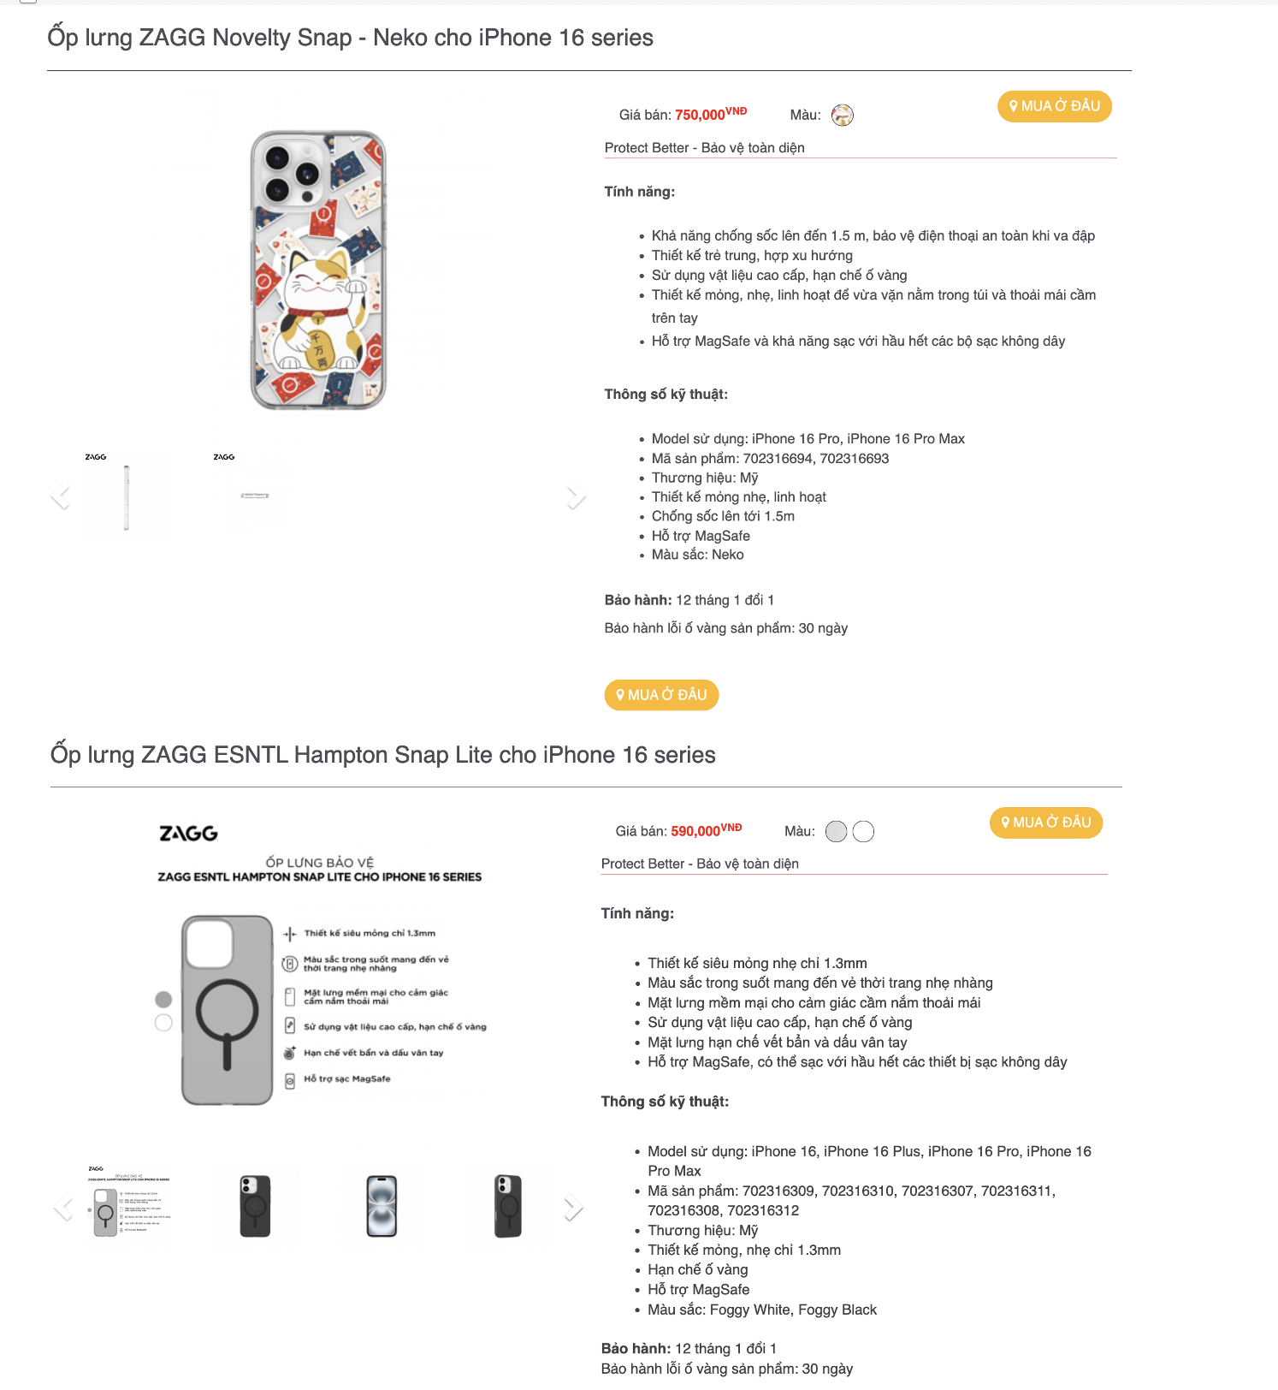
Task: Open Ốp lưng ZAGG Novelty Snap Neko title
Action: (x=350, y=38)
